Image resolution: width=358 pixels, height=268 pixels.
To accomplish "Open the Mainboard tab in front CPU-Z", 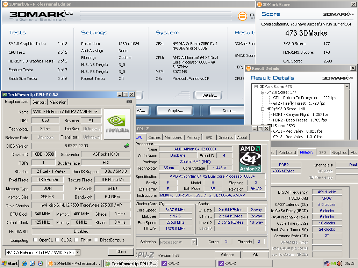I will [173, 137].
